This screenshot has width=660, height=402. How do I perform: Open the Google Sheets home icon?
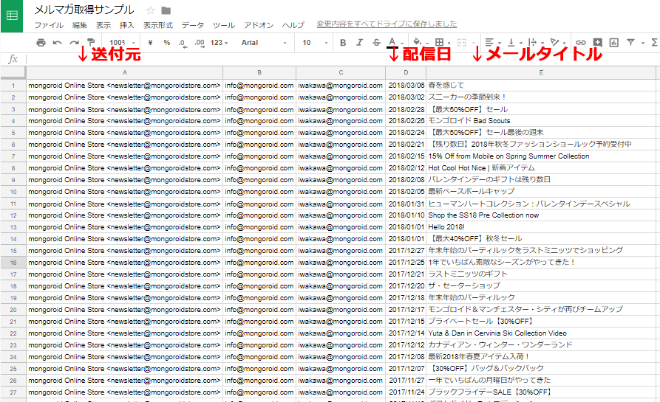pyautogui.click(x=11, y=16)
